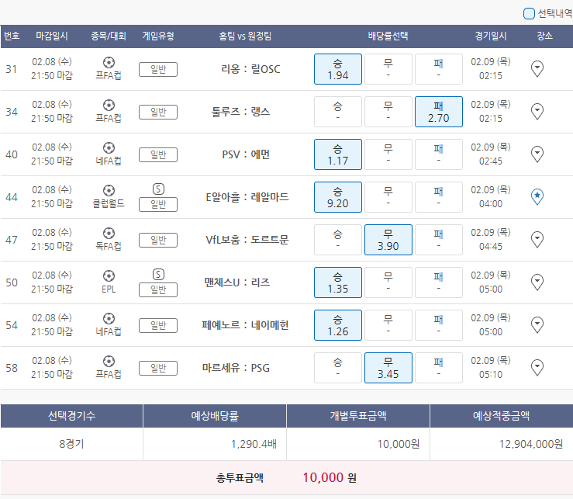Open venue pin for 맨체스U : 리즈
This screenshot has height=499, width=573.
(537, 282)
